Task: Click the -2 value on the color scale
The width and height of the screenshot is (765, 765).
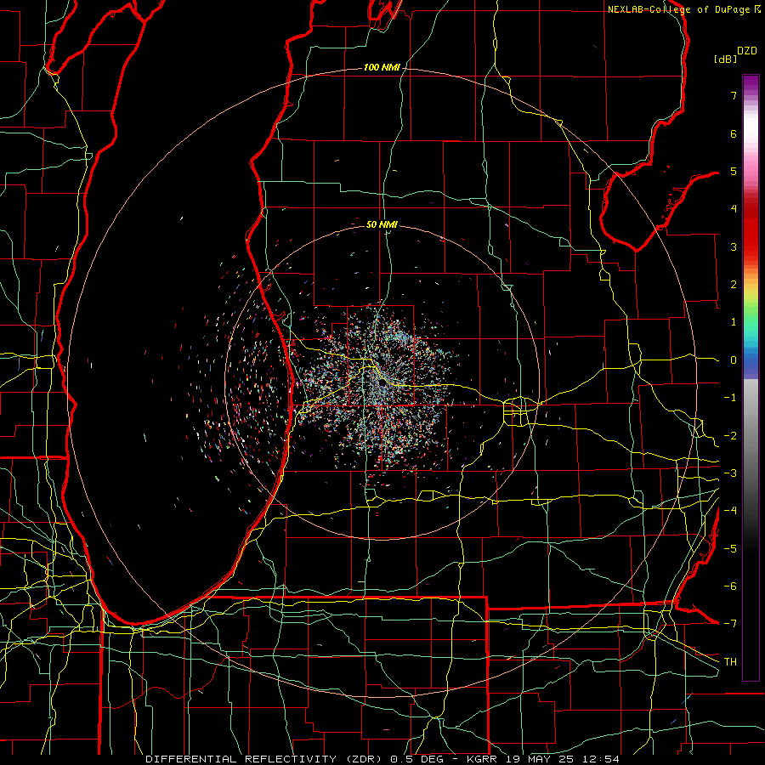Action: point(730,436)
